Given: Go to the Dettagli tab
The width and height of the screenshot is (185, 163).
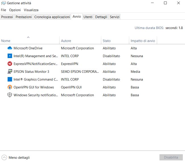Looking at the screenshot, I should [x=101, y=17].
